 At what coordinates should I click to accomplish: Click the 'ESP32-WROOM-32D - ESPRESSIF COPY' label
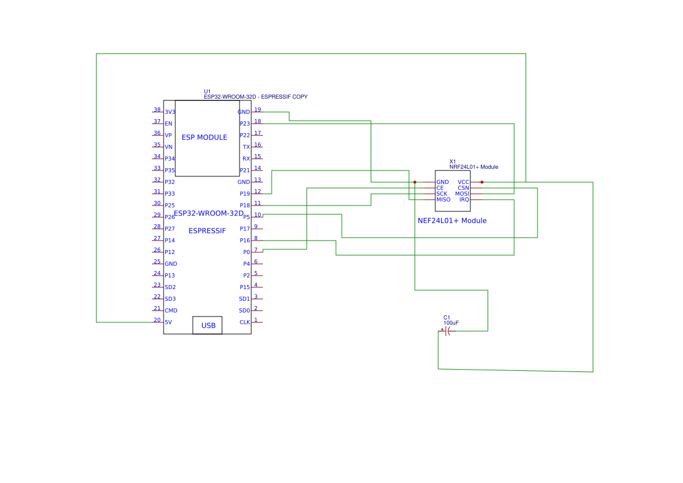[x=256, y=97]
